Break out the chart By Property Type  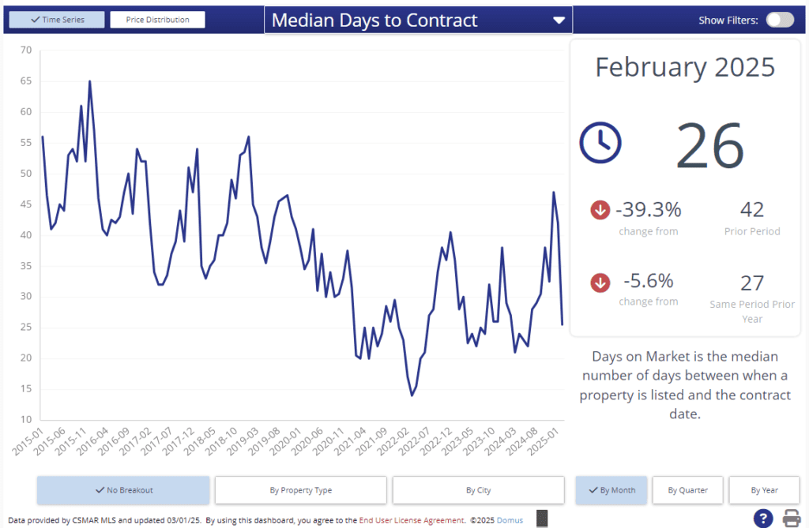coord(300,490)
